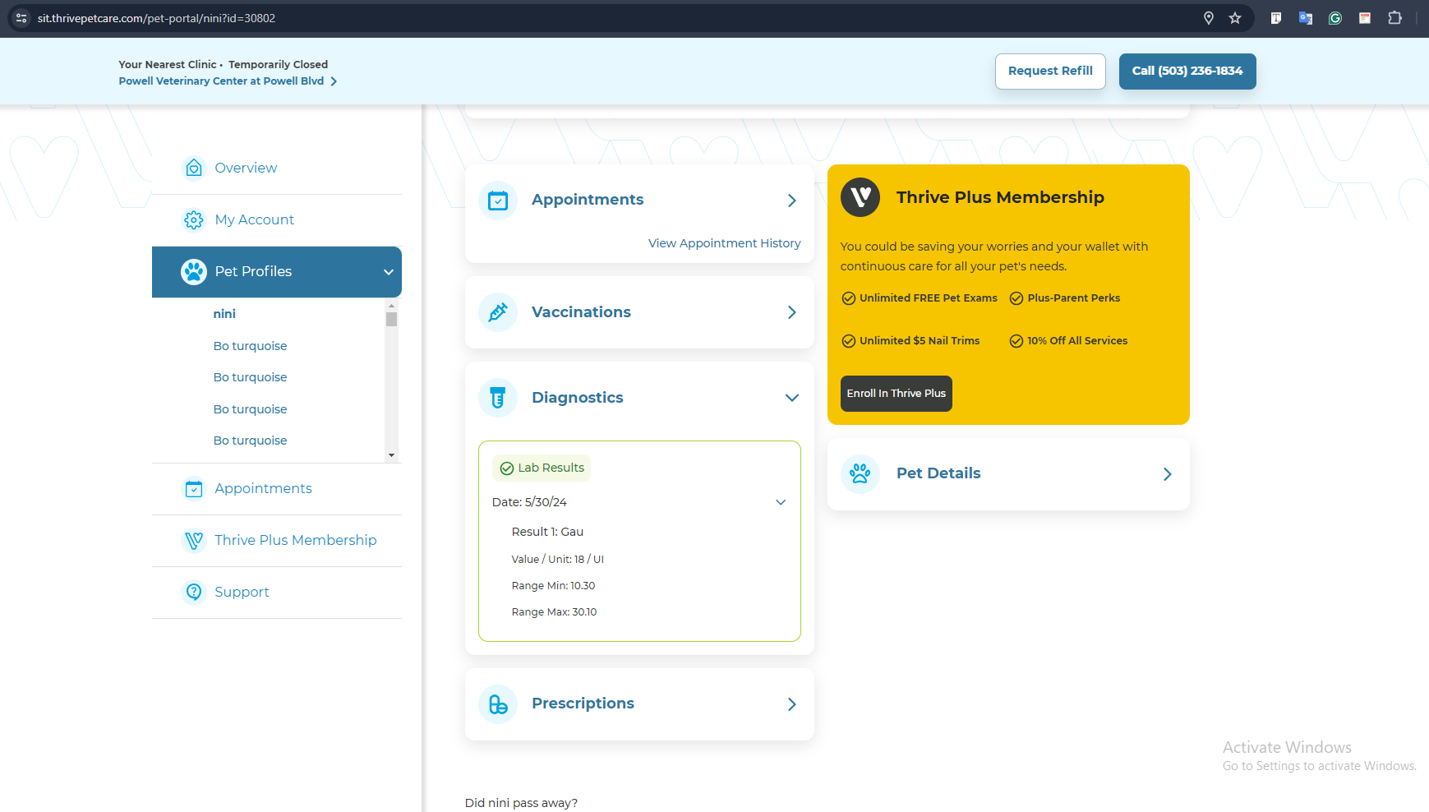1429x812 pixels.
Task: Click the Vaccinations heading text
Action: [x=581, y=312]
